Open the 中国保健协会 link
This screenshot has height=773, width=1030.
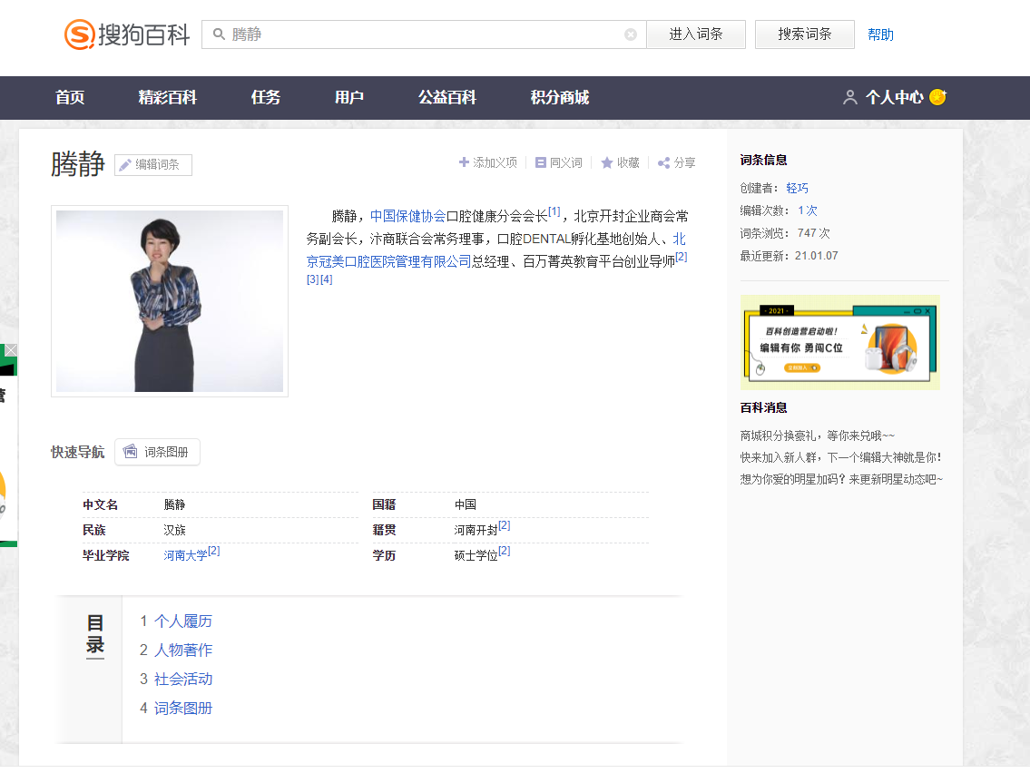(408, 216)
